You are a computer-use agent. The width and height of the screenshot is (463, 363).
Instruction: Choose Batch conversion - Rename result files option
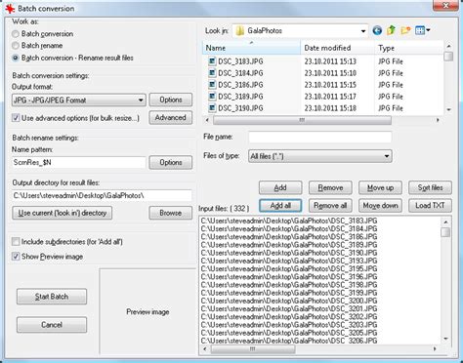tap(16, 58)
